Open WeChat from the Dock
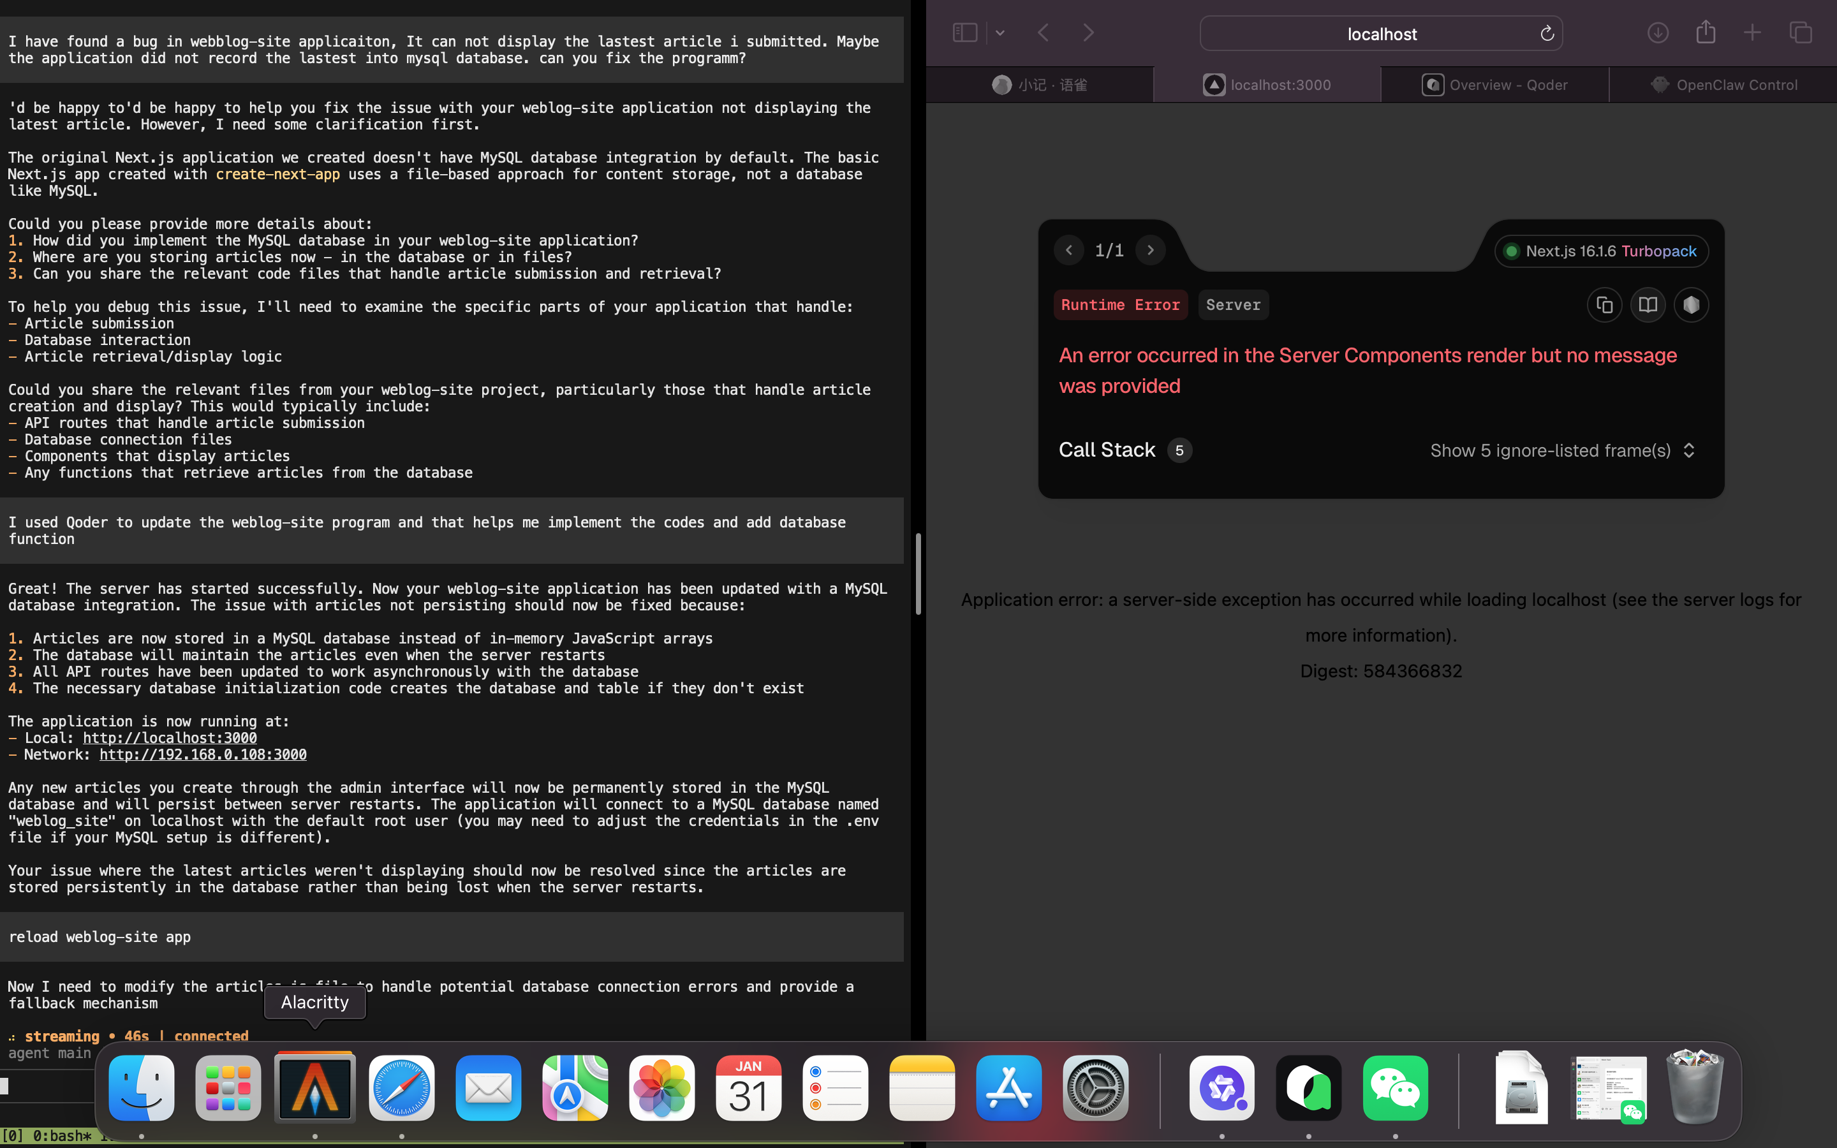Screen dimensions: 1837x1148 pos(1394,1088)
